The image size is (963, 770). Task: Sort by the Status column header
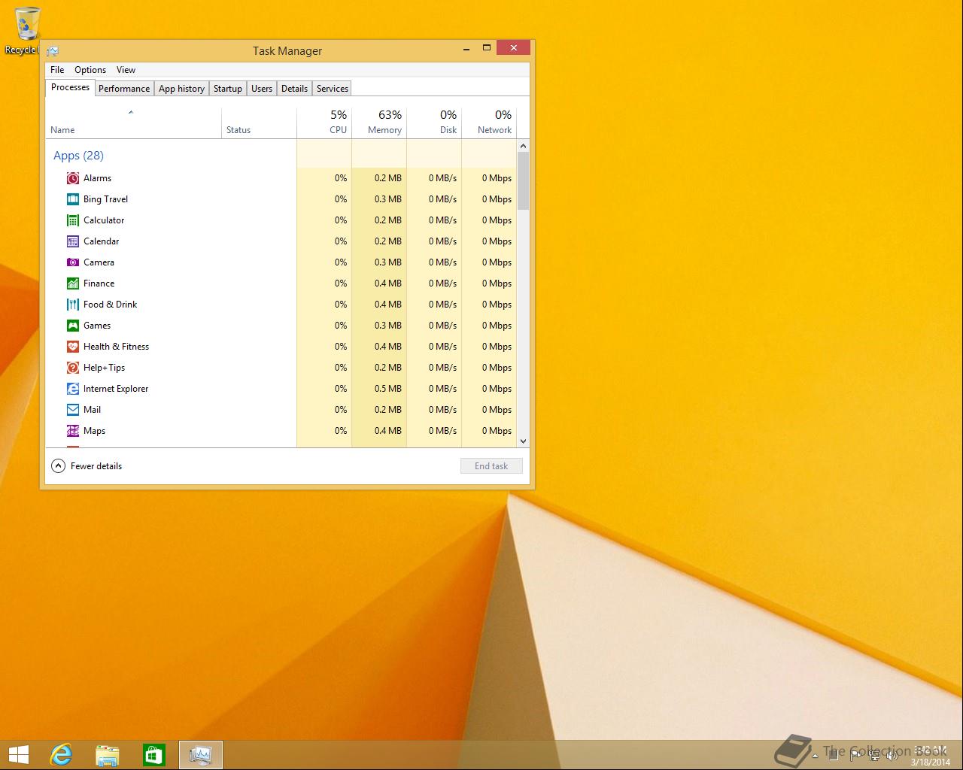(260, 123)
